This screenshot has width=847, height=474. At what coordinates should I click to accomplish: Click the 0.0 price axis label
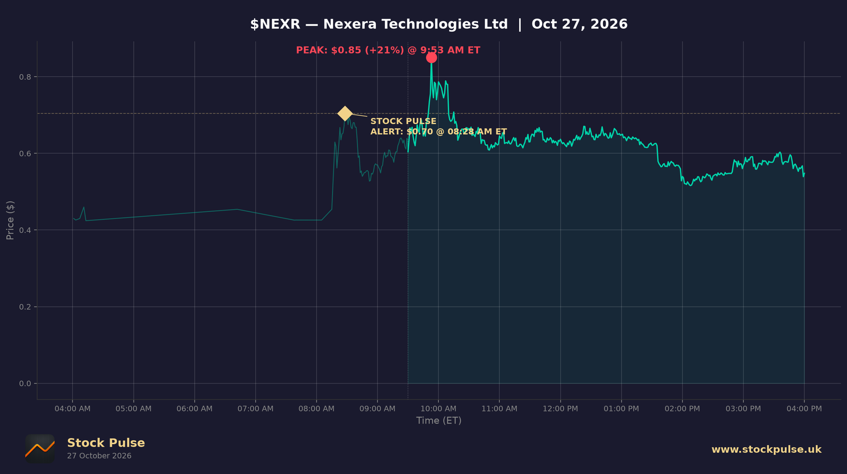pos(25,383)
